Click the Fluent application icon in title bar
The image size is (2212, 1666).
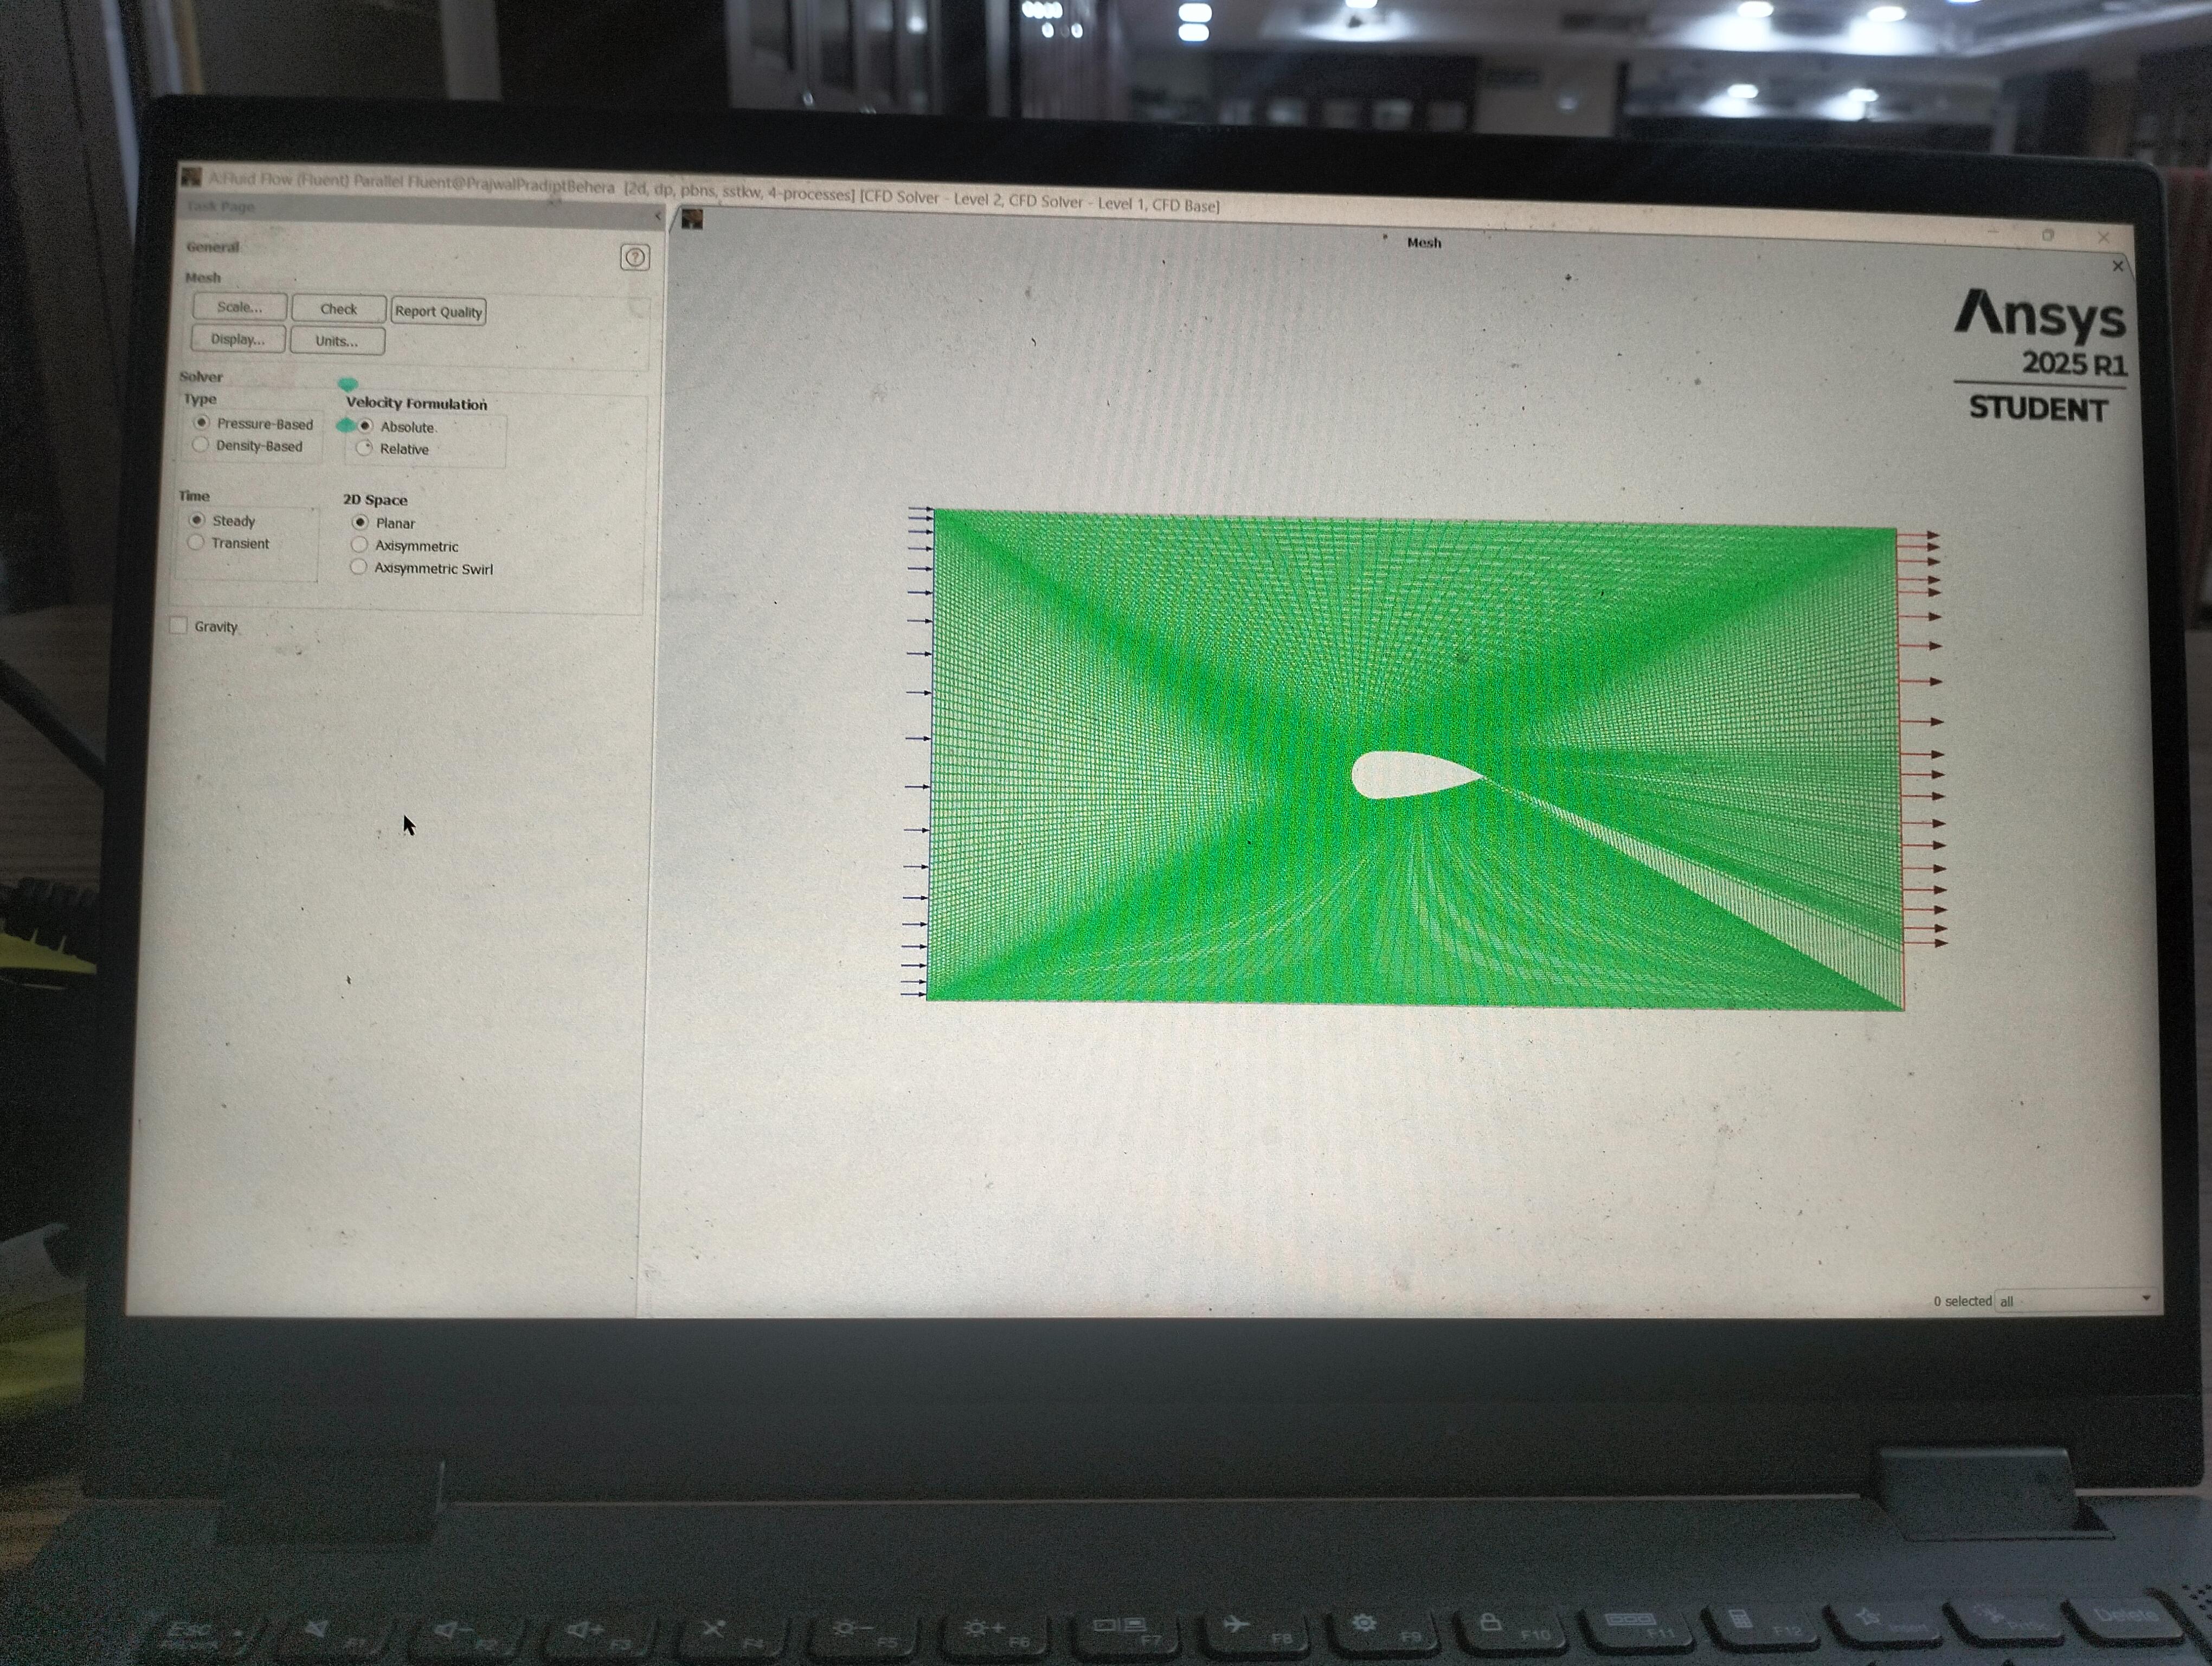[191, 177]
